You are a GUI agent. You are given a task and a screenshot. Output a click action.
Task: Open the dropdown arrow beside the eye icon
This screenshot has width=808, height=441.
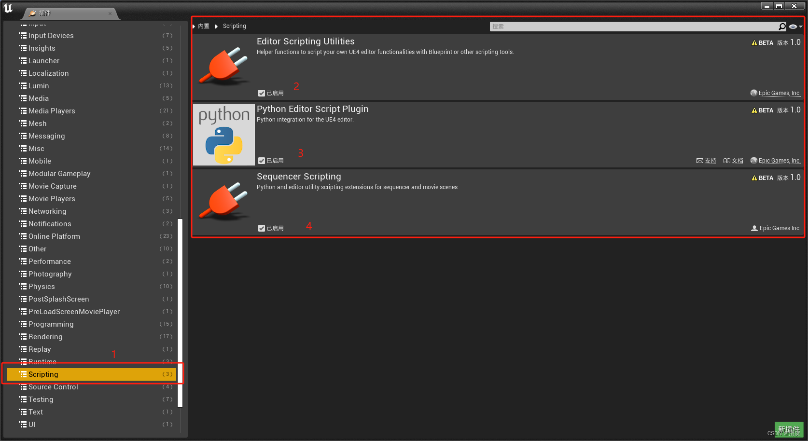801,27
